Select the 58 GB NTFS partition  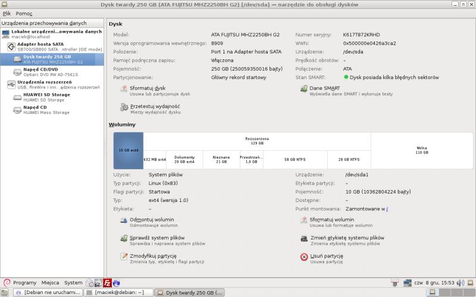click(295, 159)
